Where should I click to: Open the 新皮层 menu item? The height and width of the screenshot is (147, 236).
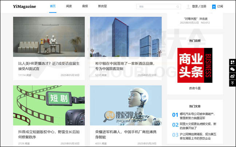click(102, 6)
